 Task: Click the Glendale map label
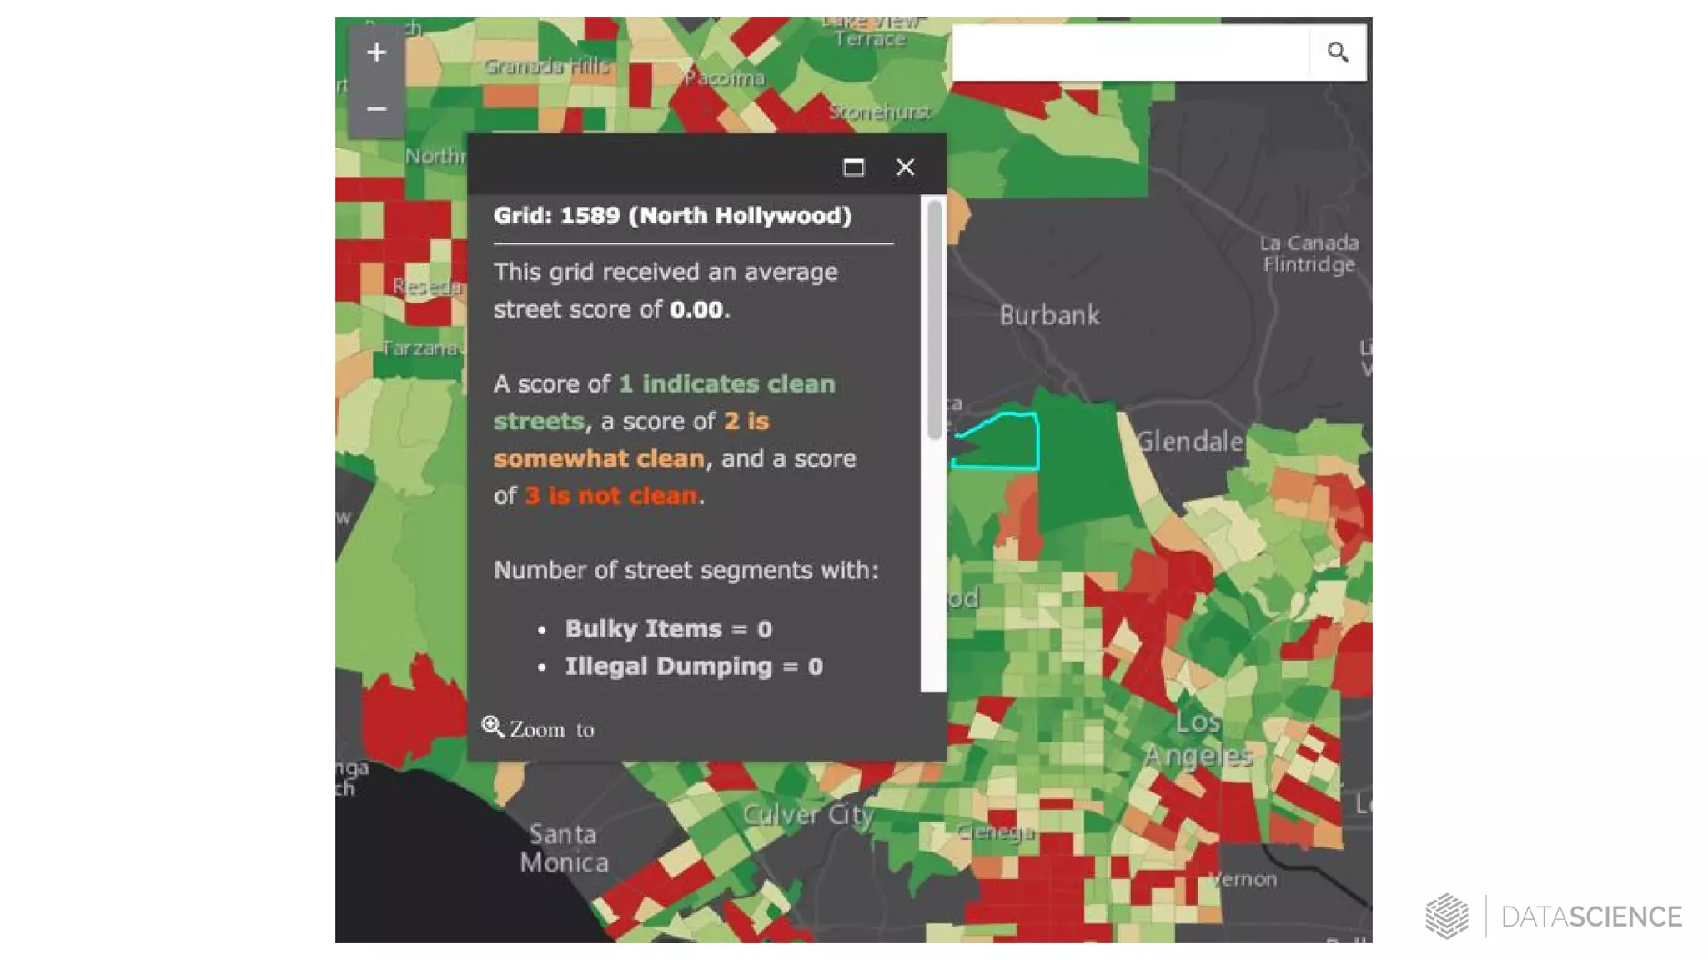coord(1190,442)
